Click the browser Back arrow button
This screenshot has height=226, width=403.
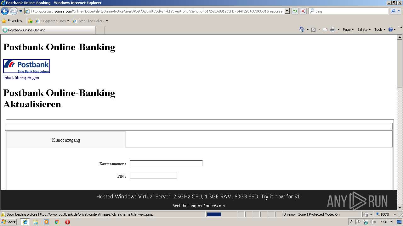pyautogui.click(x=5, y=11)
